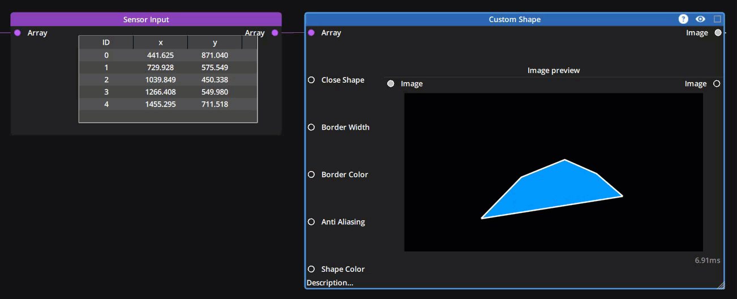Click the Border Color input port
The image size is (737, 299).
coord(311,174)
